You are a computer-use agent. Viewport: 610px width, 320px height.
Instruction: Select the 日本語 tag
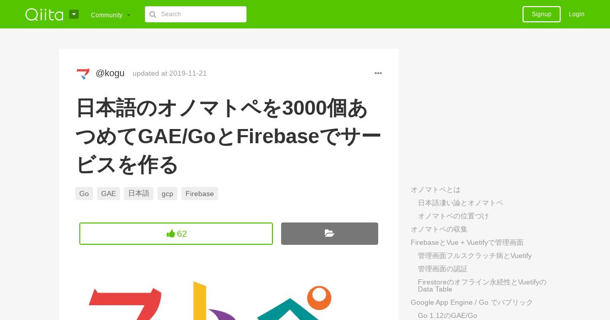coord(139,194)
